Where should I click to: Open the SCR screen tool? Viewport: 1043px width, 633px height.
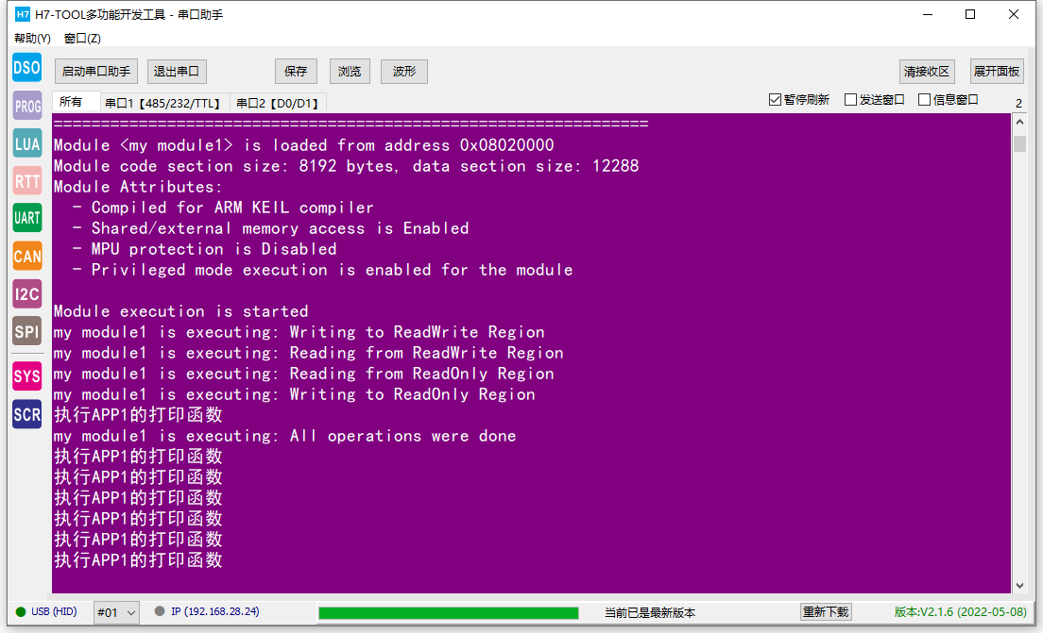pos(27,414)
